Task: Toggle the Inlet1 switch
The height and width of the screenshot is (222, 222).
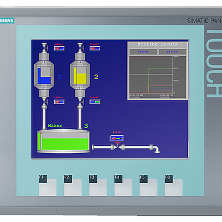Action: click(59, 48)
